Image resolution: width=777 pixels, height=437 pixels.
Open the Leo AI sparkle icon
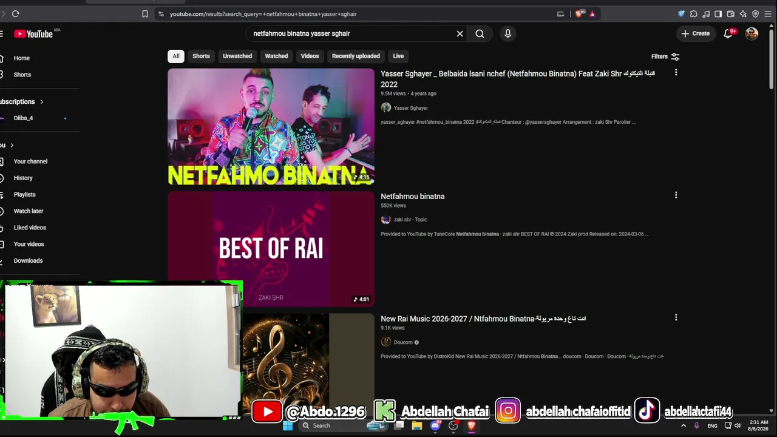pos(743,14)
